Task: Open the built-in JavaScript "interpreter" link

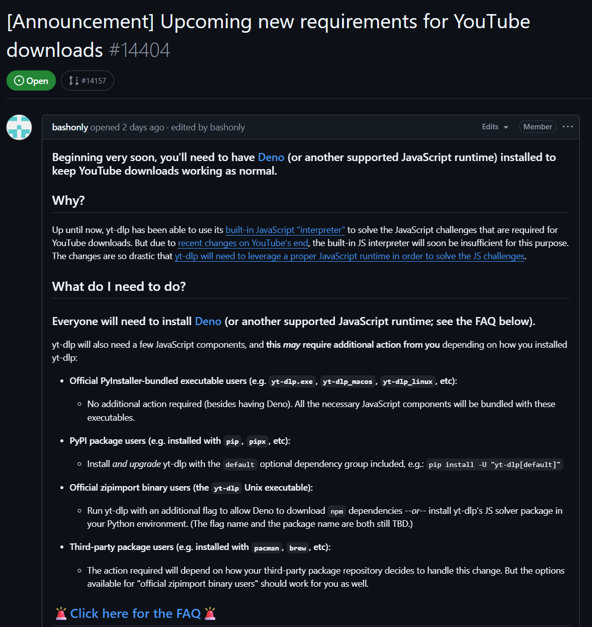Action: tap(285, 230)
